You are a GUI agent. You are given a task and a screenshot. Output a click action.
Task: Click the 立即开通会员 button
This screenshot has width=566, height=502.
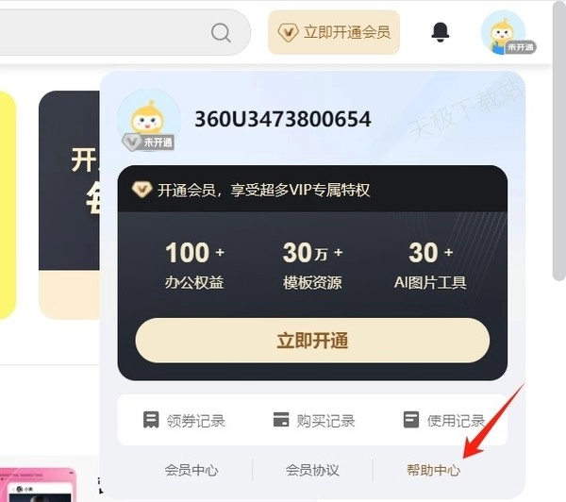(334, 32)
